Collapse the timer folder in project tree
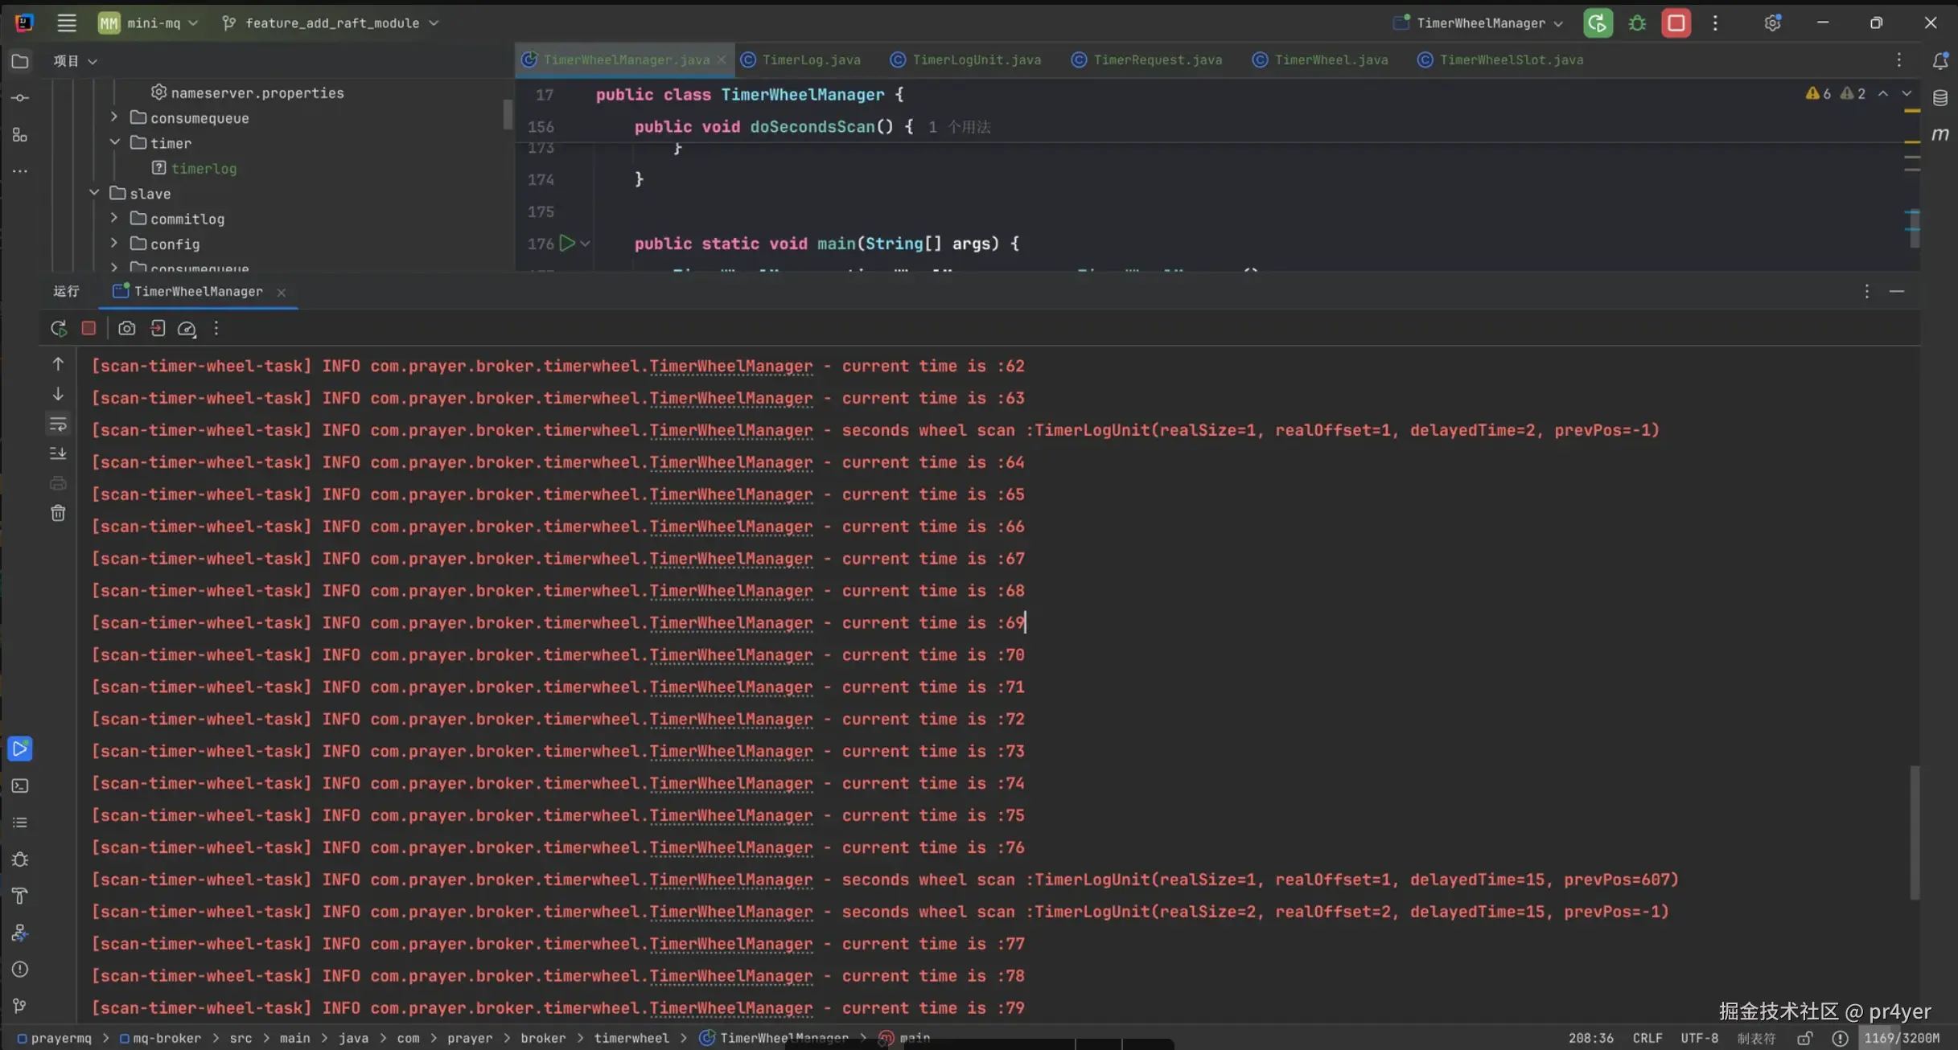1958x1050 pixels. point(115,142)
